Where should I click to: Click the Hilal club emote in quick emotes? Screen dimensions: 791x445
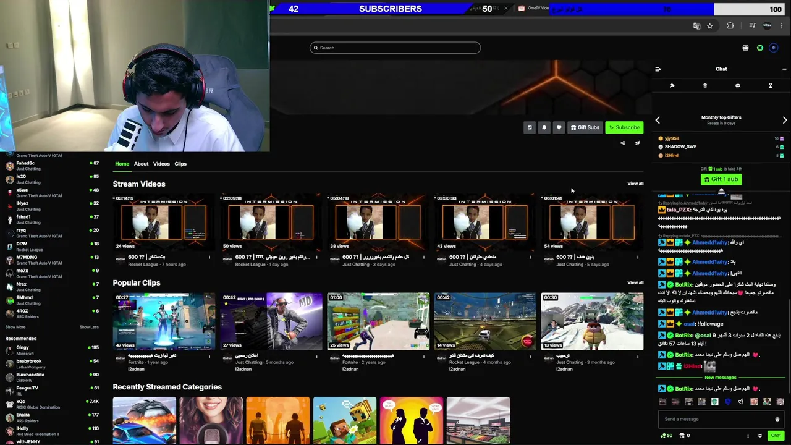[x=728, y=402]
